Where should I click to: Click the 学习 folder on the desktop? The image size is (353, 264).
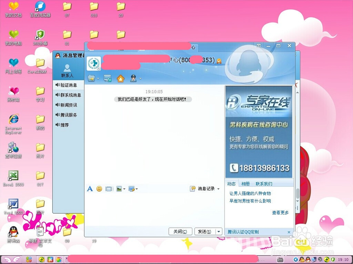tap(40, 94)
